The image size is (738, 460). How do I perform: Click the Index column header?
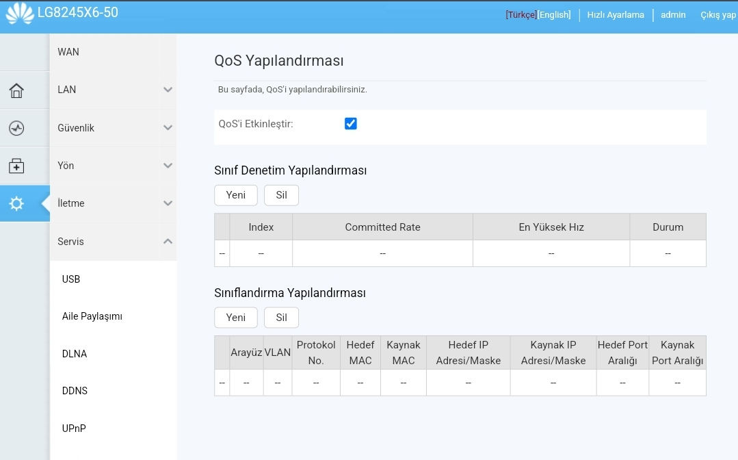click(x=261, y=227)
